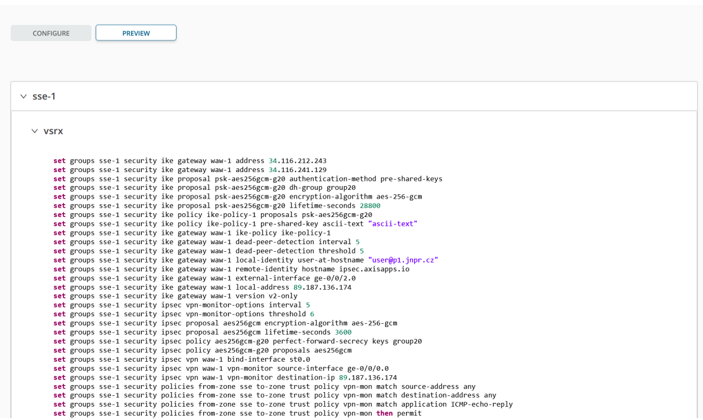Click the match destination-address any line
The width and height of the screenshot is (703, 420).
click(x=275, y=395)
